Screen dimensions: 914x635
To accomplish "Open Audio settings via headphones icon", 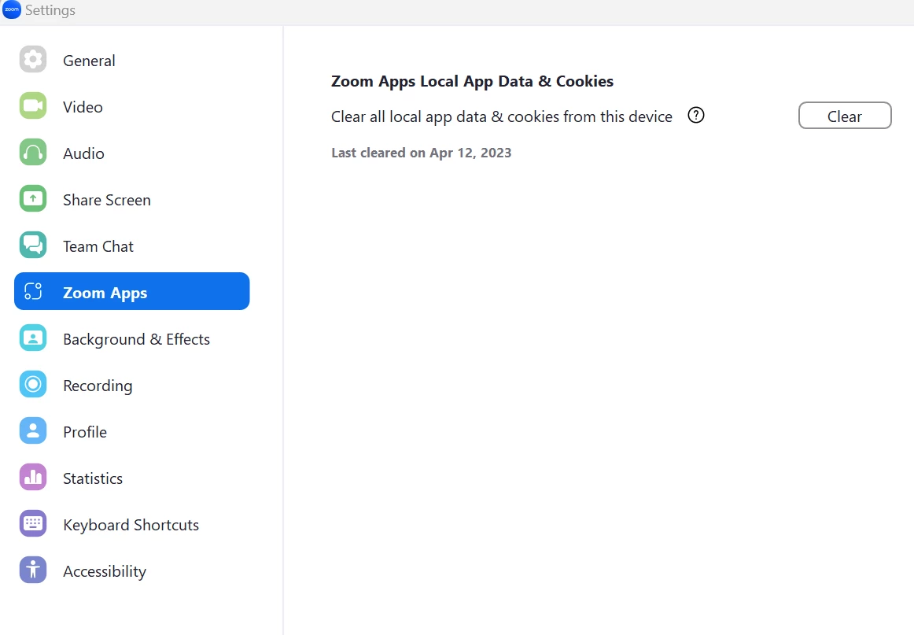I will [33, 153].
